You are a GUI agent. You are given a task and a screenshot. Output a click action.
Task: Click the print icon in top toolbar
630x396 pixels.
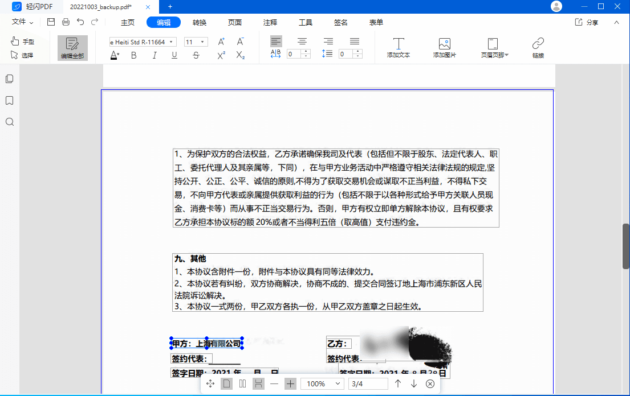click(66, 22)
